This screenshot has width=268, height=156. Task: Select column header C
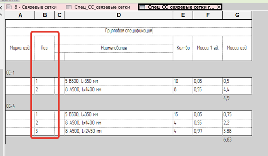(60, 15)
